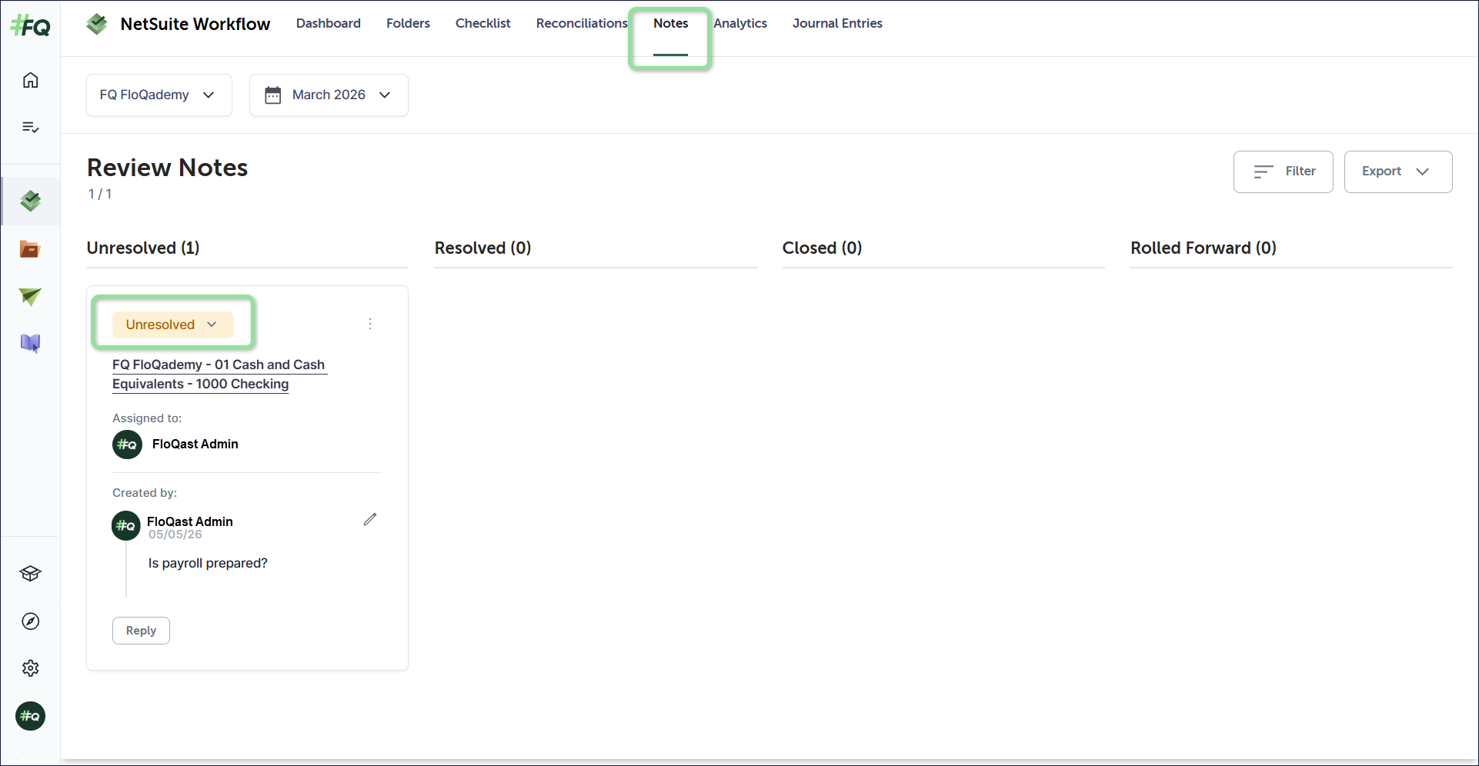Open the purple book sidebar icon
Image resolution: width=1479 pixels, height=766 pixels.
click(30, 343)
